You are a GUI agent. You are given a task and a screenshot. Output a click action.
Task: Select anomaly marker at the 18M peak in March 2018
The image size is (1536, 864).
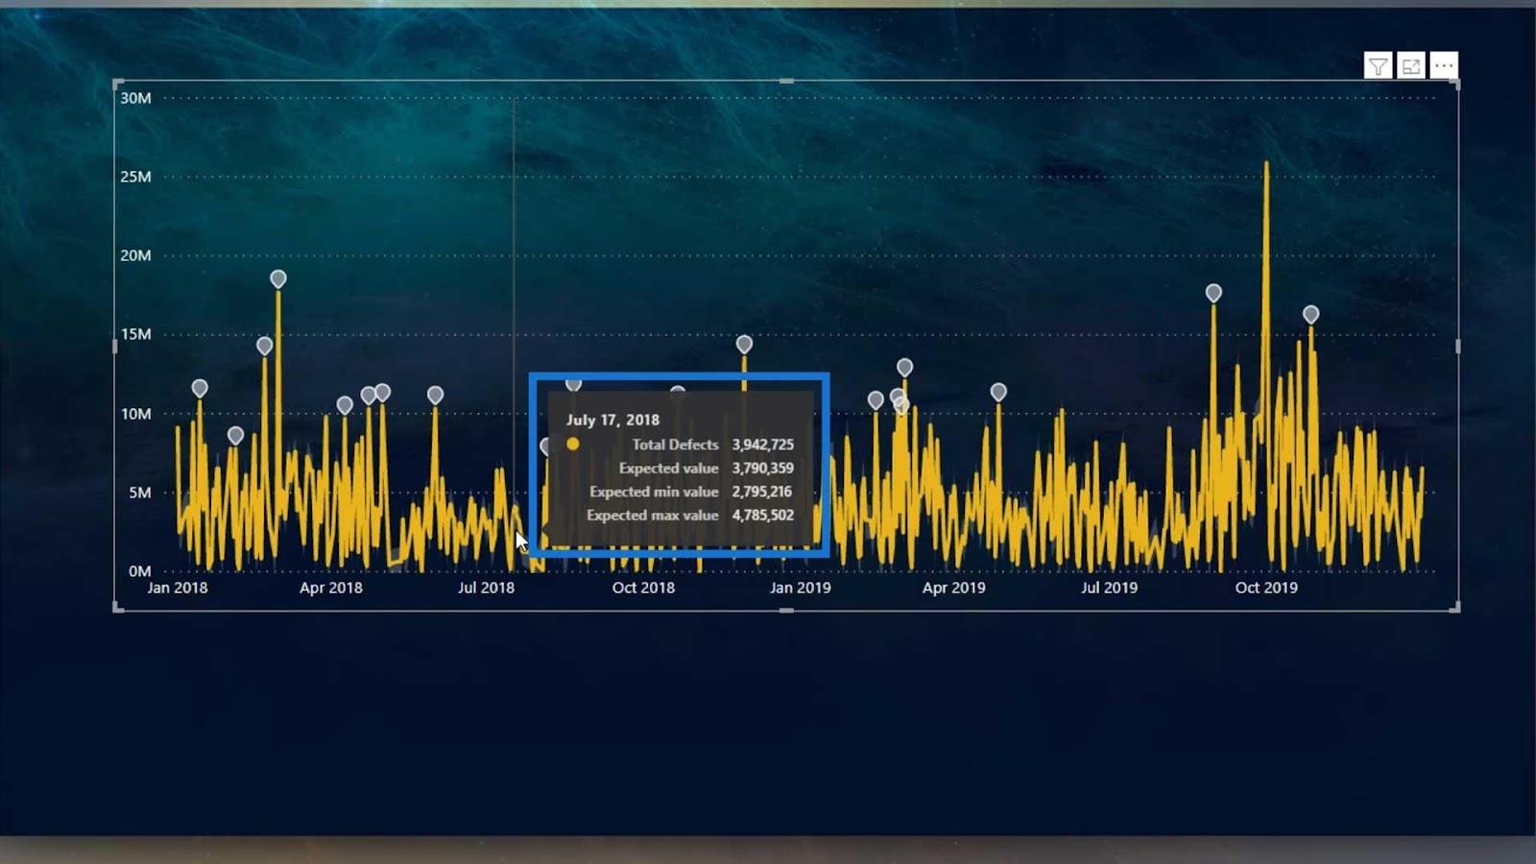(278, 279)
